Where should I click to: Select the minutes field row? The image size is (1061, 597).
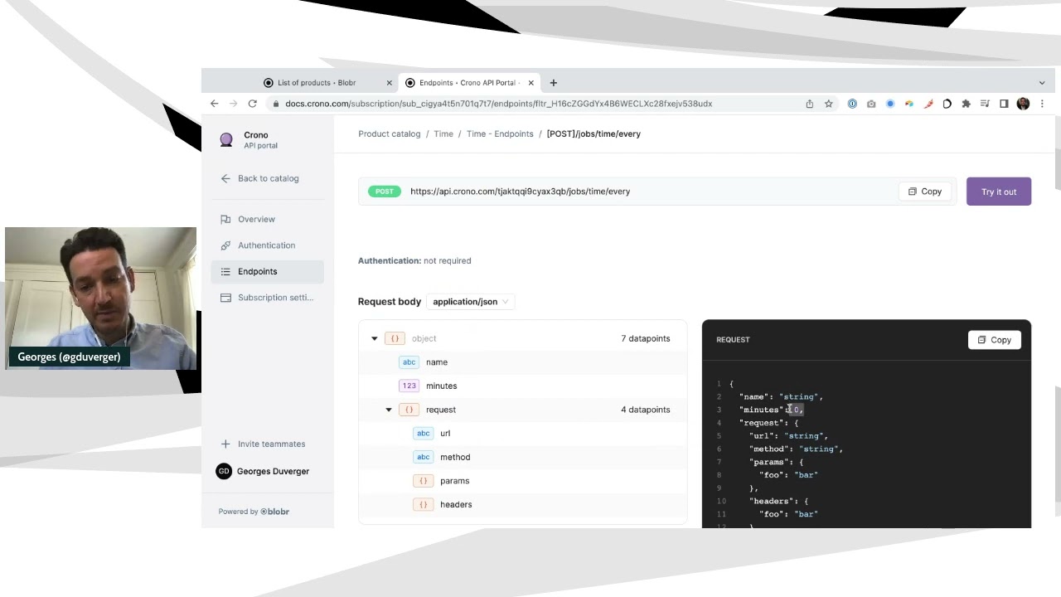[522, 386]
